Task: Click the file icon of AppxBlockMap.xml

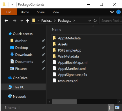Action: coord(55,62)
